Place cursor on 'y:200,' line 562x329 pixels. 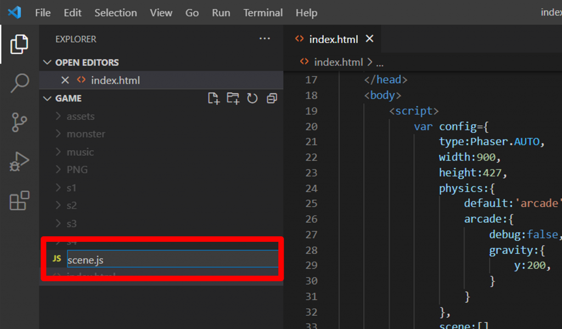click(x=532, y=265)
